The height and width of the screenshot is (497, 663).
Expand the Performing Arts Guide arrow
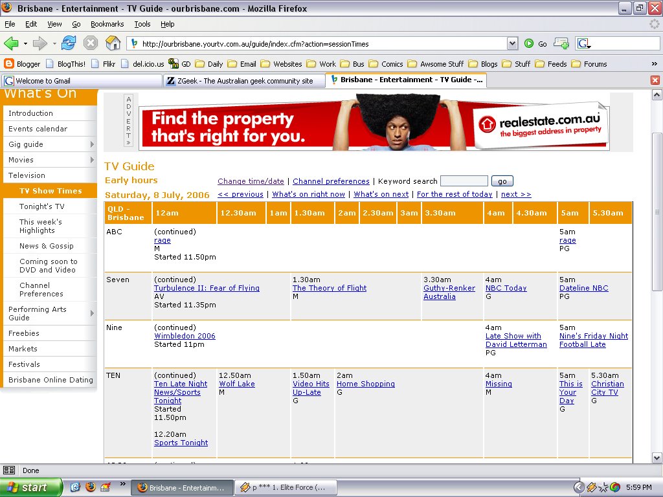click(x=92, y=313)
